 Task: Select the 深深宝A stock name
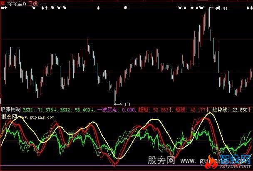[17, 4]
